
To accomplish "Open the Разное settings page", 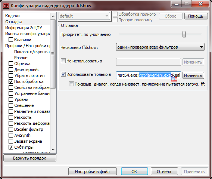I will [21, 58].
